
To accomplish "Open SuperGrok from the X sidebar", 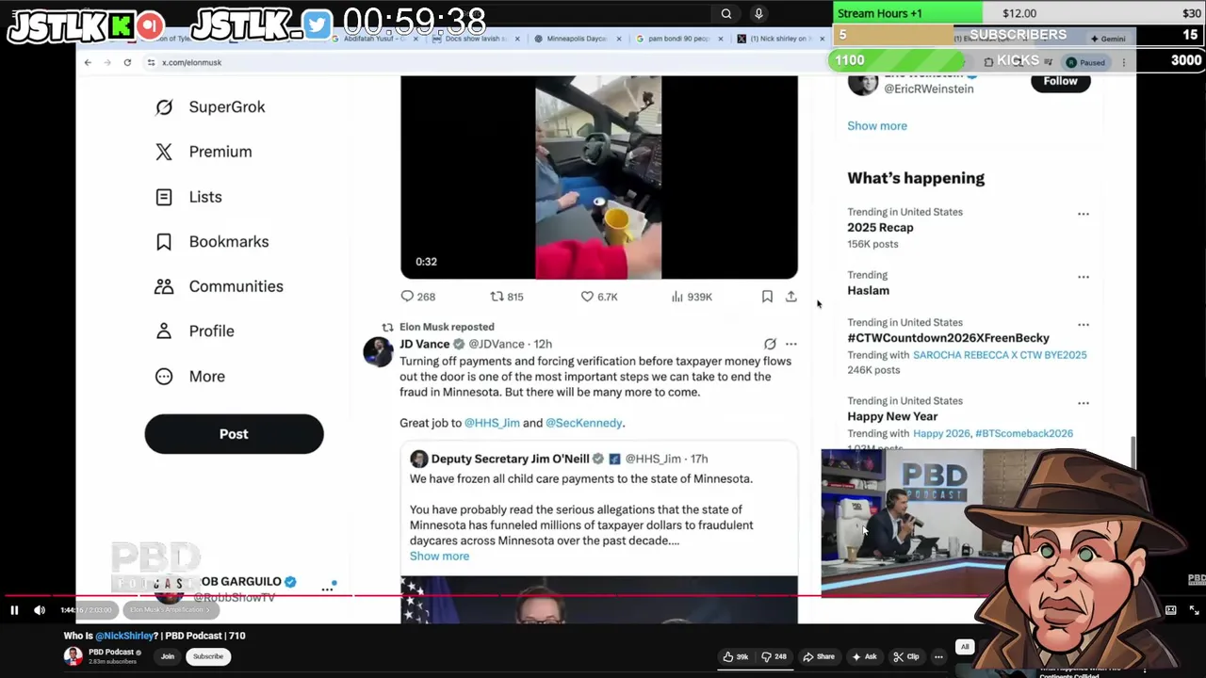I will [210, 106].
